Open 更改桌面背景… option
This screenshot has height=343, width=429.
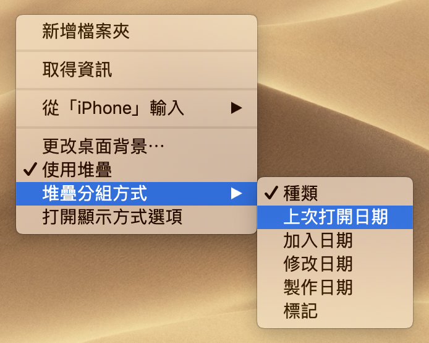pos(137,145)
